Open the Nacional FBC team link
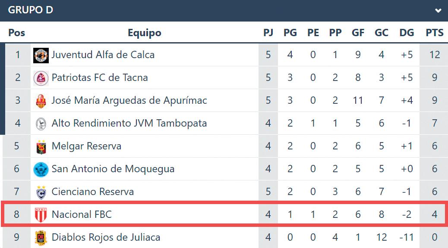This screenshot has height=248, width=448. pos(82,214)
